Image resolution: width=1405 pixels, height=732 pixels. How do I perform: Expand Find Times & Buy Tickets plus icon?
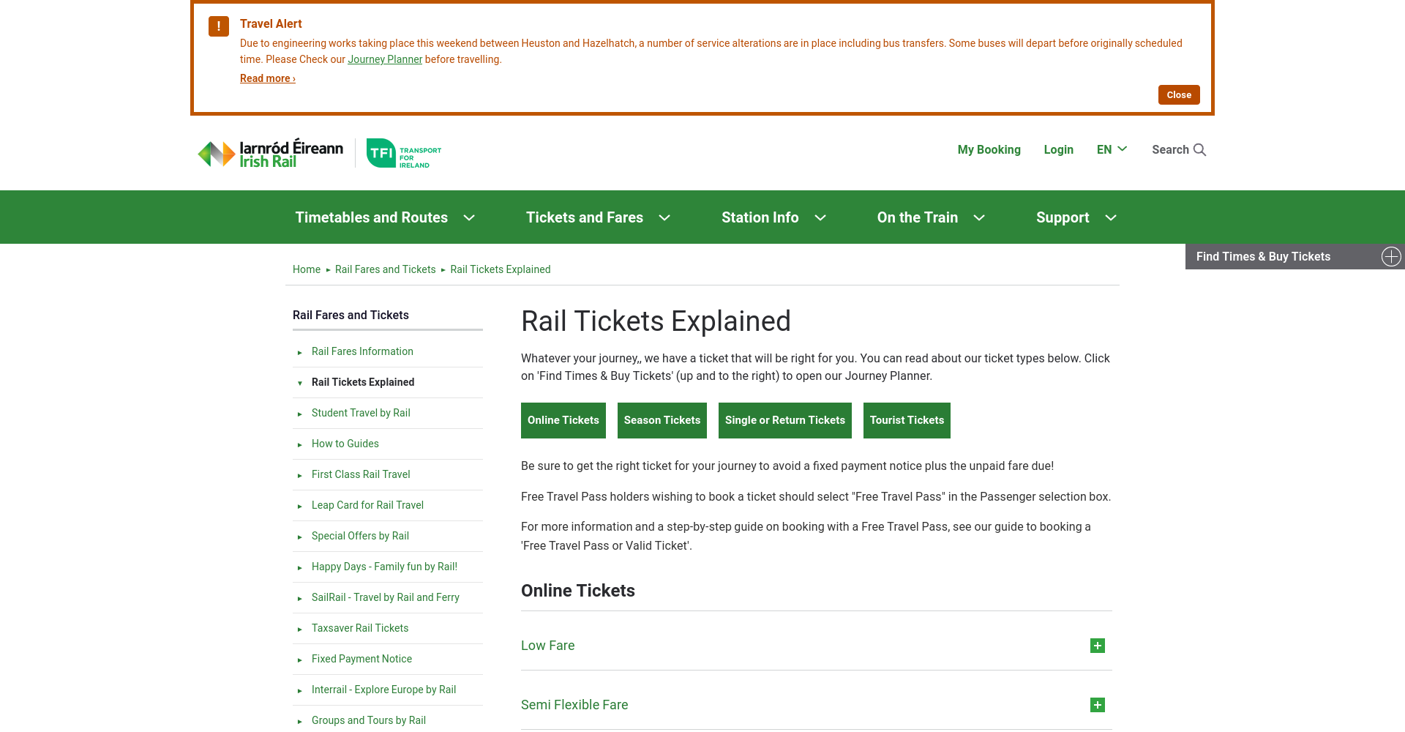tap(1390, 256)
